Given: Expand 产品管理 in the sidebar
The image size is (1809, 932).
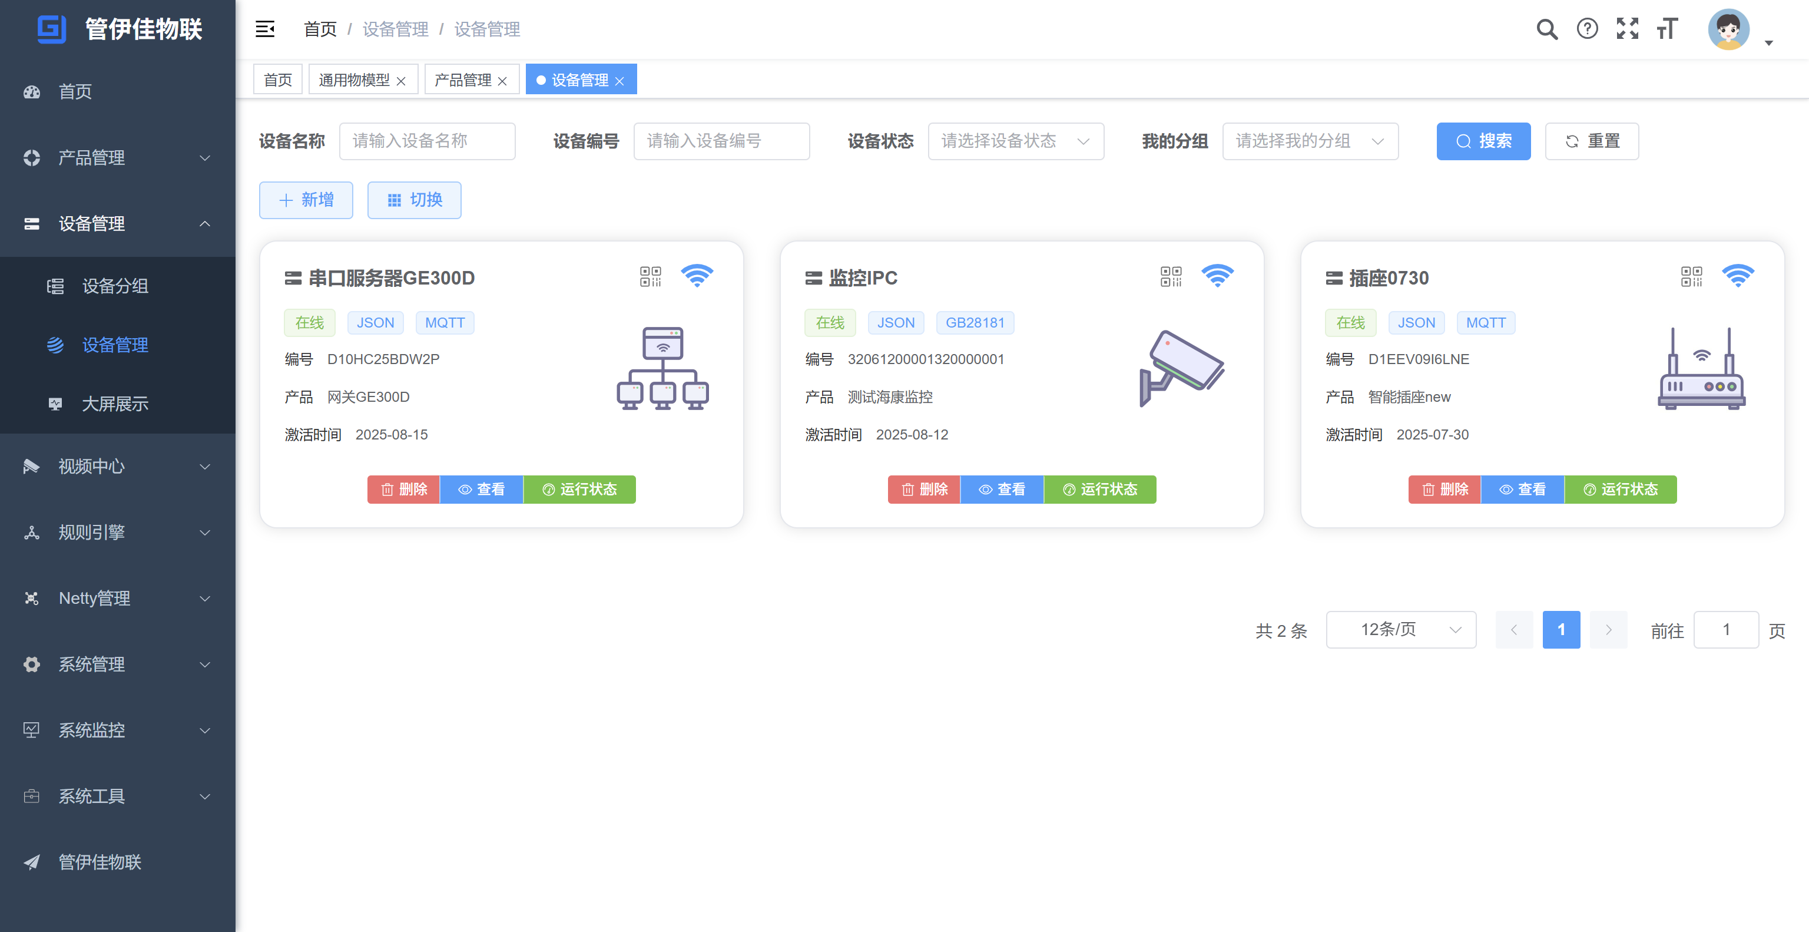Looking at the screenshot, I should tap(117, 158).
